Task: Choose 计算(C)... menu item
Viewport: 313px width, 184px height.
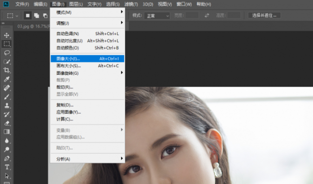Action: pyautogui.click(x=88, y=119)
